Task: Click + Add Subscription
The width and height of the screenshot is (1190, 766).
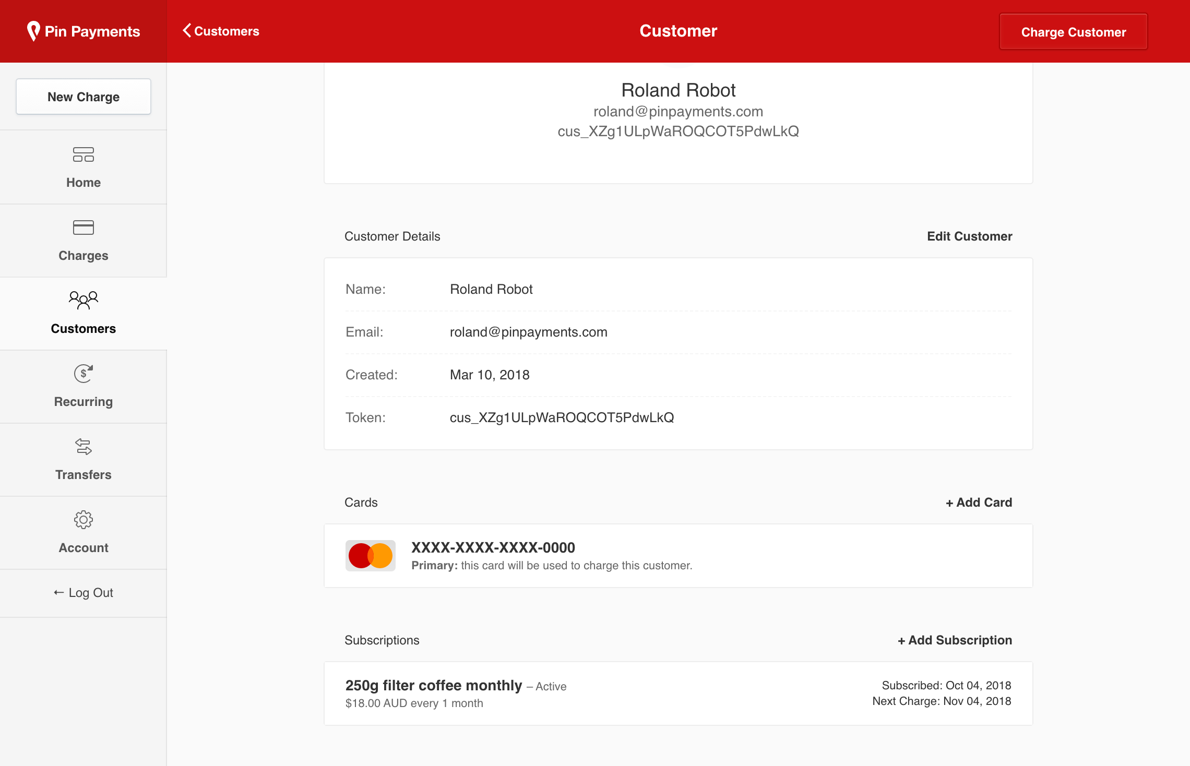Action: point(955,640)
